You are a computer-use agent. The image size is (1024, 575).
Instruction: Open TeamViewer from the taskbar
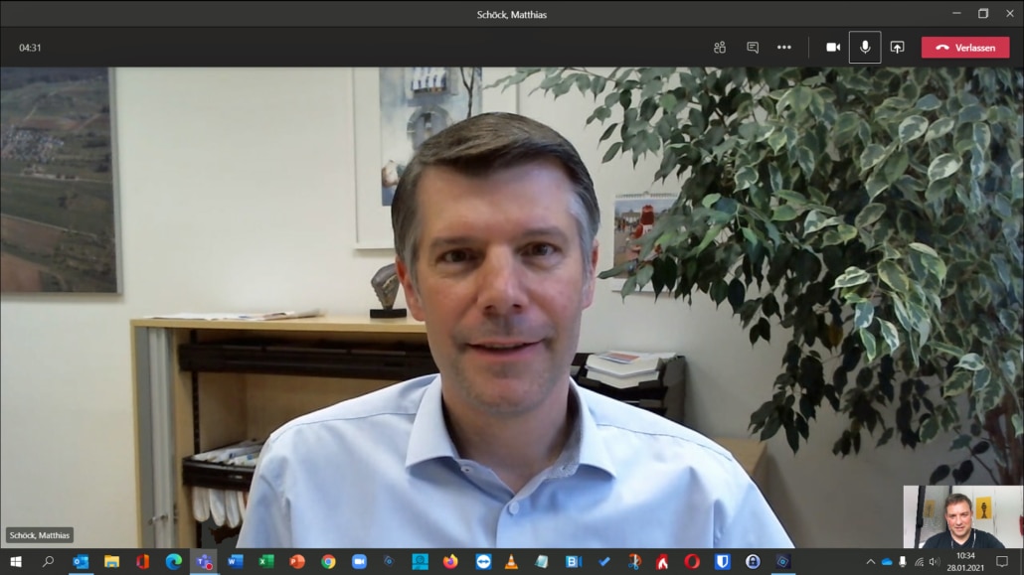(x=482, y=561)
